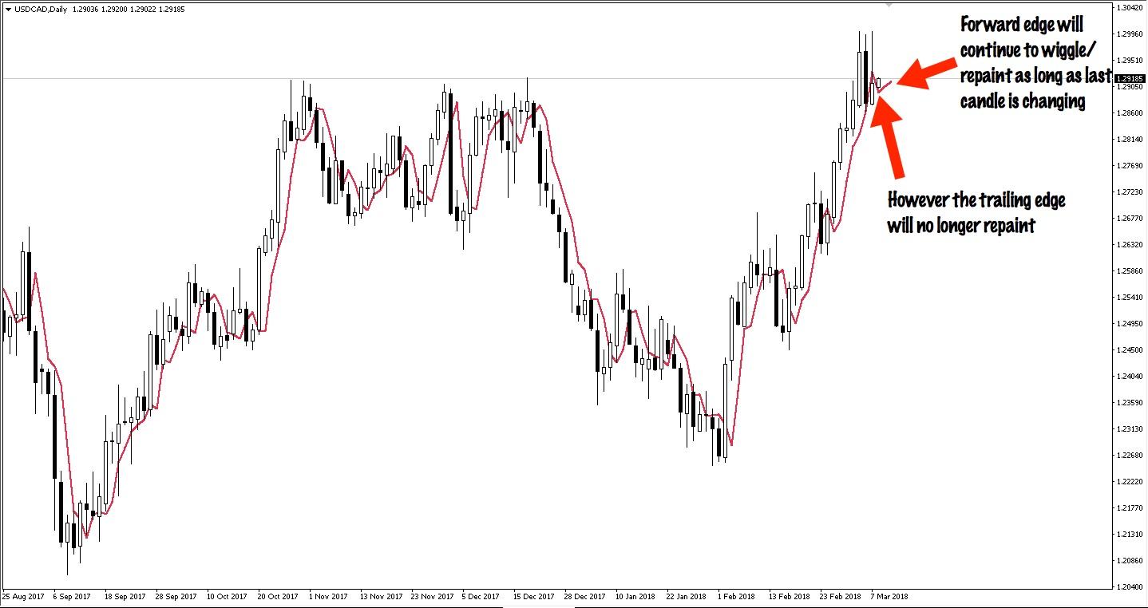This screenshot has height=608, width=1148.
Task: Click the 23 Feb 2018 date label
Action: [x=839, y=596]
